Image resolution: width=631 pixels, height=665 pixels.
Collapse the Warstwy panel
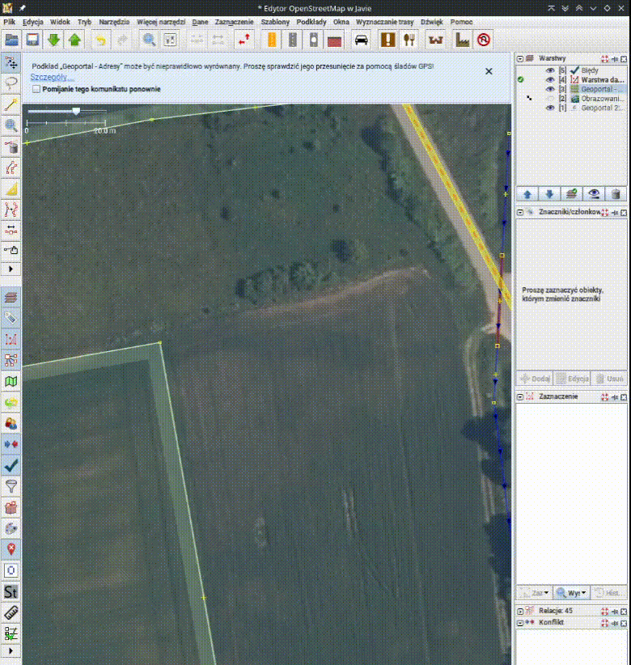(520, 59)
